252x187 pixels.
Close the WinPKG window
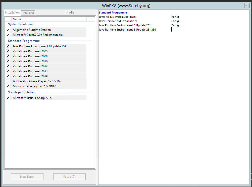(x=247, y=6)
